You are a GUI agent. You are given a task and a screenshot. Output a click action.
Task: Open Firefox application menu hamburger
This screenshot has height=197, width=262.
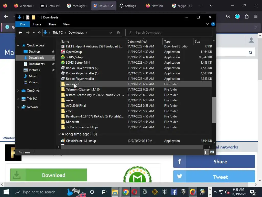pyautogui.click(x=256, y=16)
